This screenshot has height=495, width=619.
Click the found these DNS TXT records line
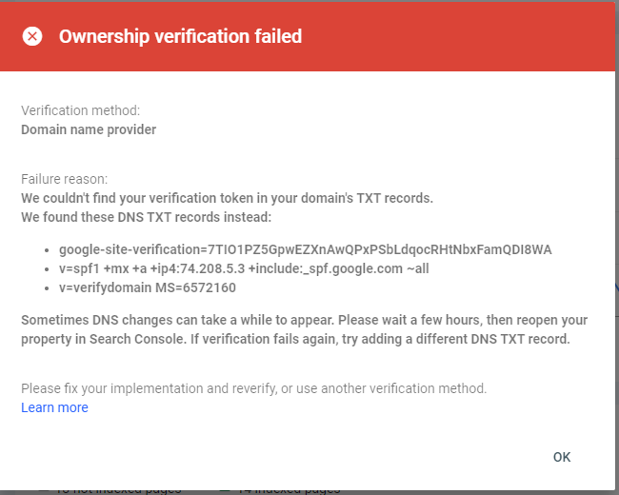[x=146, y=217]
